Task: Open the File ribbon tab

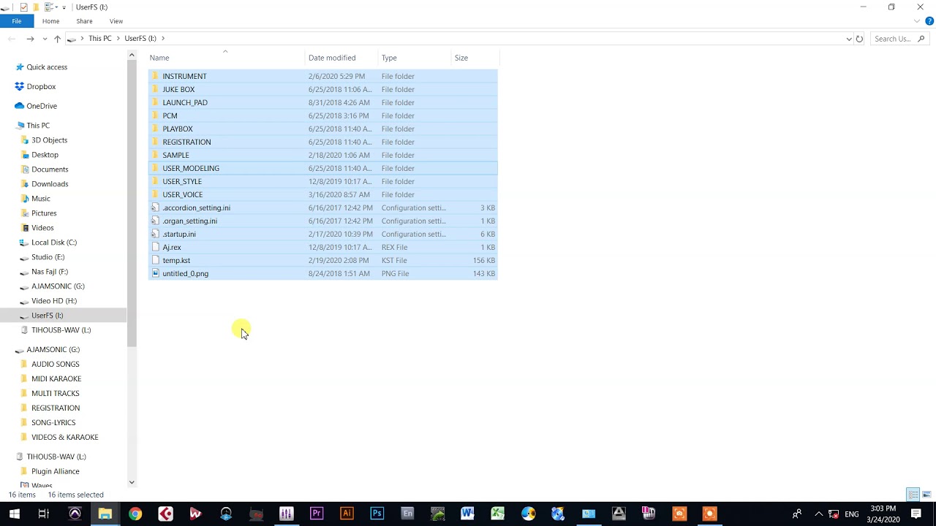Action: coord(16,21)
